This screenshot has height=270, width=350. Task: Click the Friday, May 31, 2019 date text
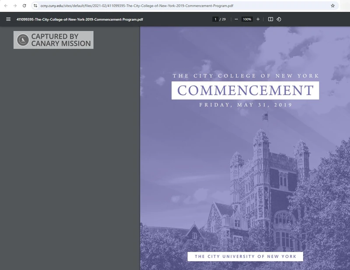click(245, 105)
